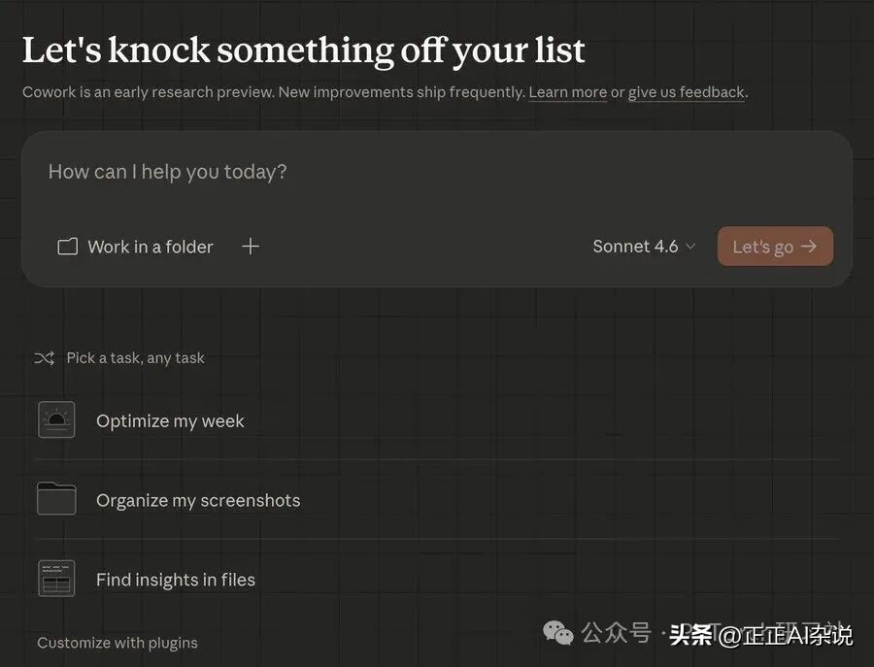Open Customize with plugins
The image size is (874, 667).
(118, 643)
